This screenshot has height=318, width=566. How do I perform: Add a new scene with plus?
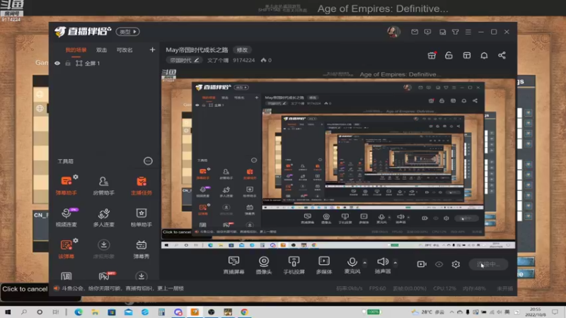(152, 49)
